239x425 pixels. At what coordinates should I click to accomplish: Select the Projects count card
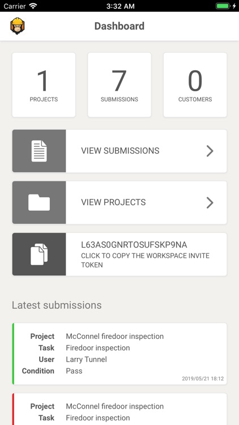[x=44, y=85]
